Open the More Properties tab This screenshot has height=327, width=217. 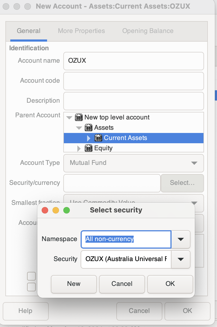[x=81, y=31]
